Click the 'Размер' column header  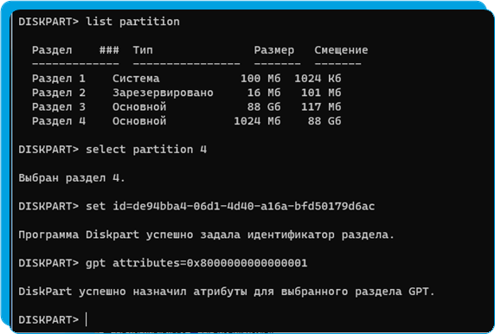coord(274,50)
